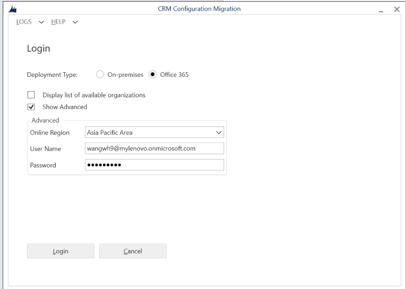Click the Login button

coord(61,251)
